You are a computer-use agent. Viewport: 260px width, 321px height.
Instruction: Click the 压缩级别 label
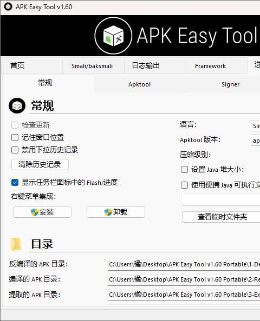click(195, 155)
